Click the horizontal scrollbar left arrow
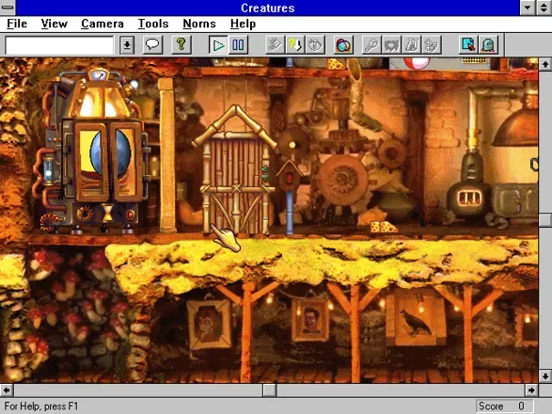This screenshot has width=552, height=414. coord(7,390)
